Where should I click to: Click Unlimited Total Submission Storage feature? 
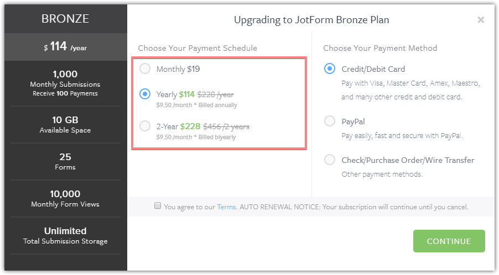point(65,235)
